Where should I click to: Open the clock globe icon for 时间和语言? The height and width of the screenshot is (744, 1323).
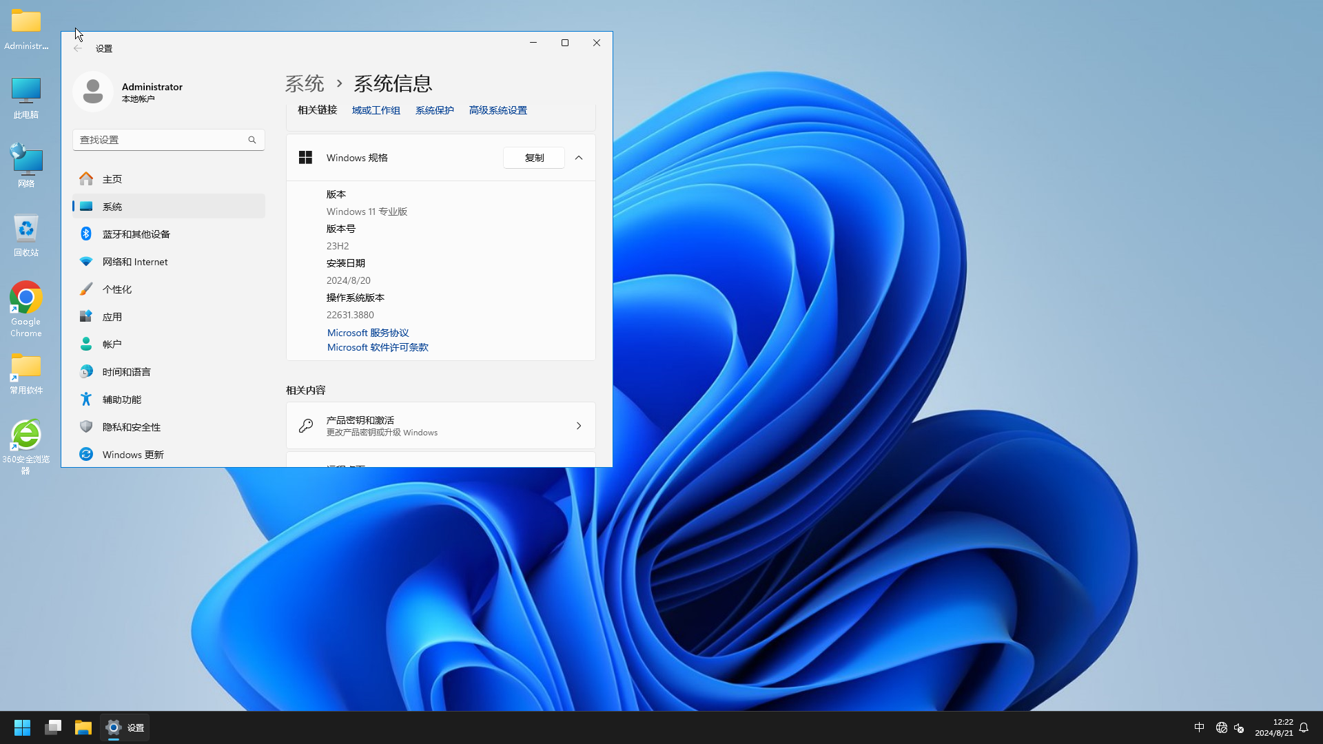click(86, 372)
